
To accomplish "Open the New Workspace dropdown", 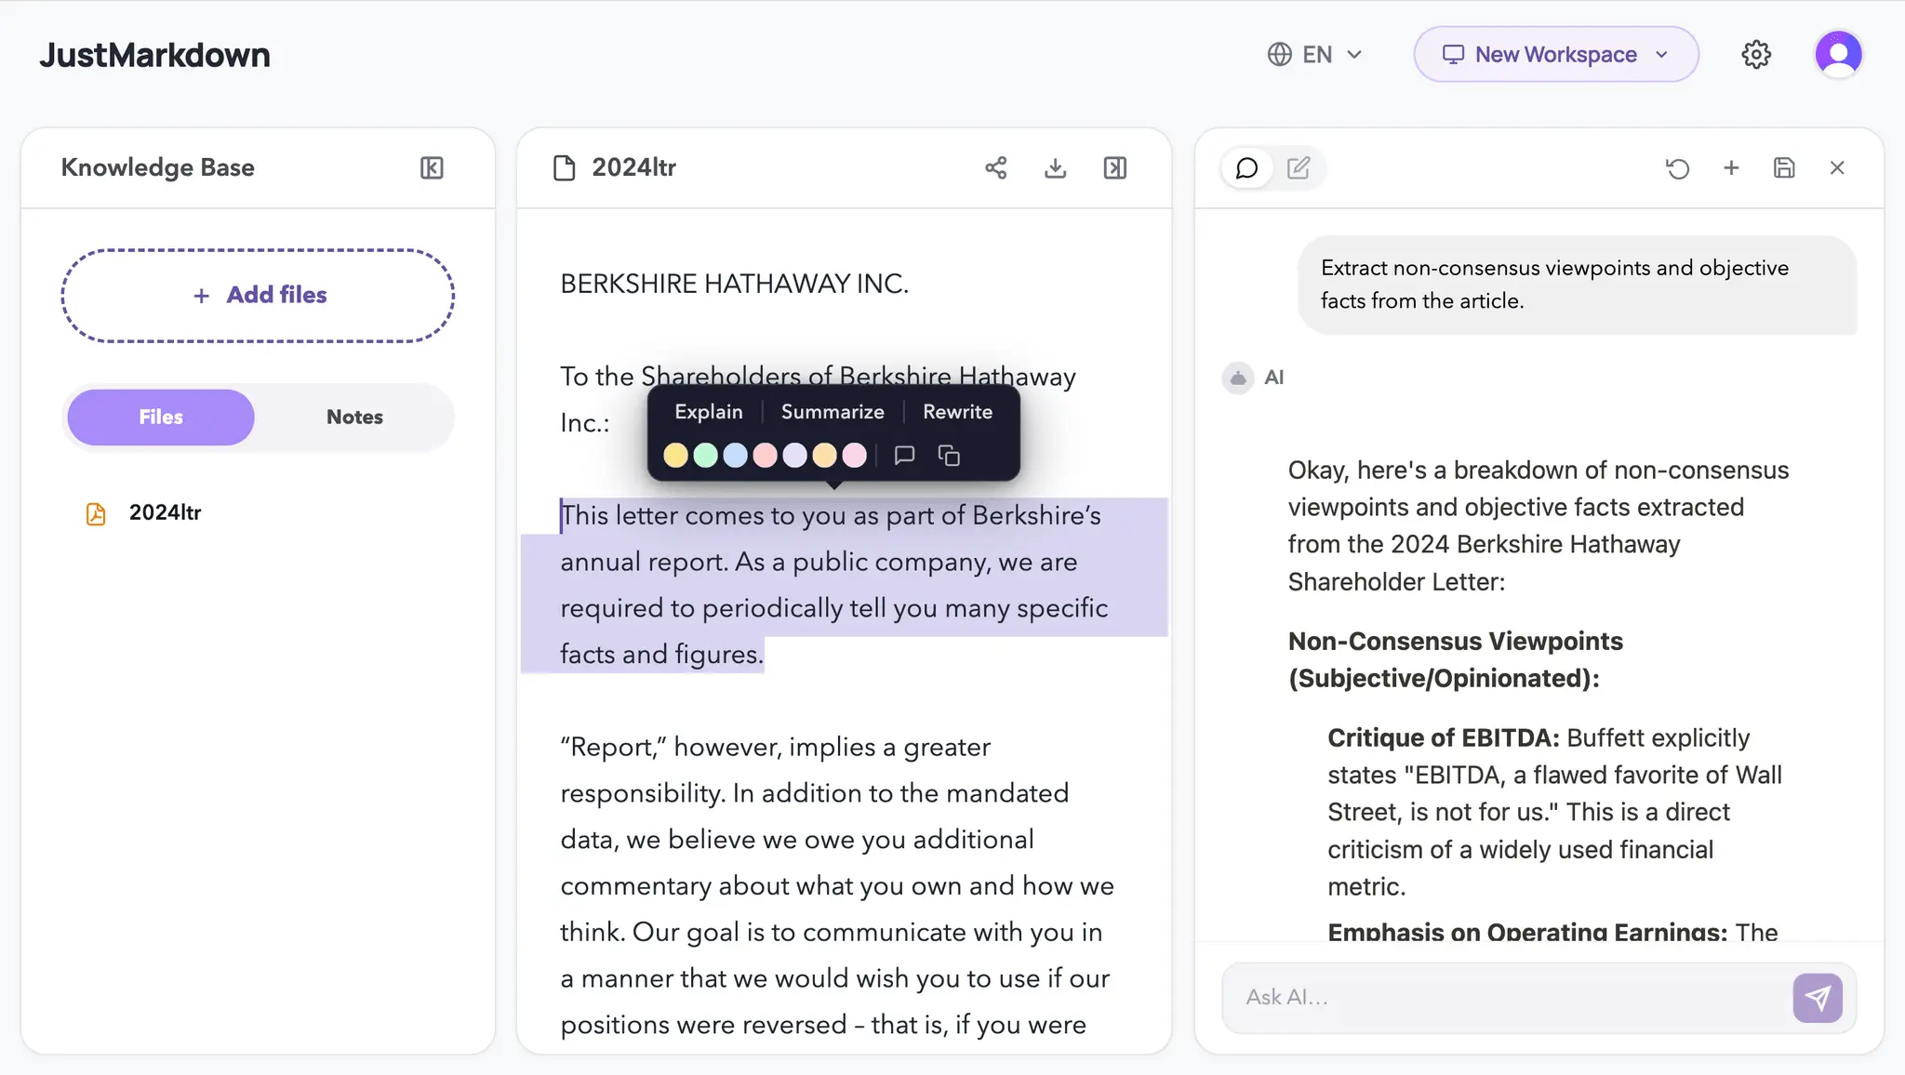I will point(1556,54).
